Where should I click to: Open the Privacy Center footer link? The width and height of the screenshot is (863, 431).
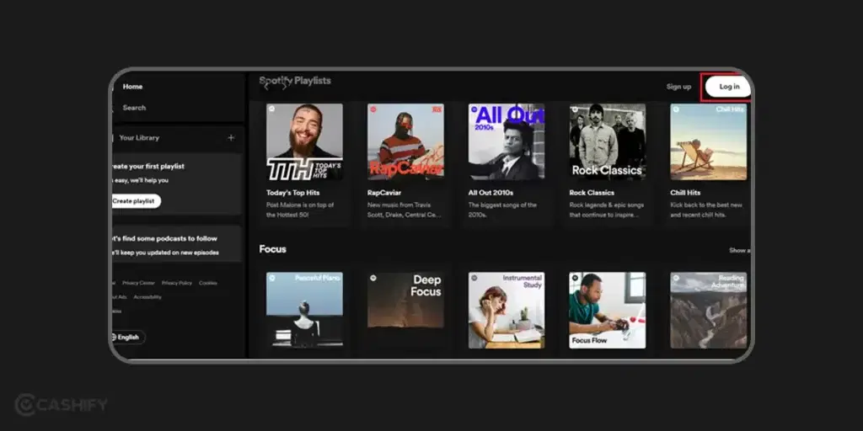pos(138,283)
